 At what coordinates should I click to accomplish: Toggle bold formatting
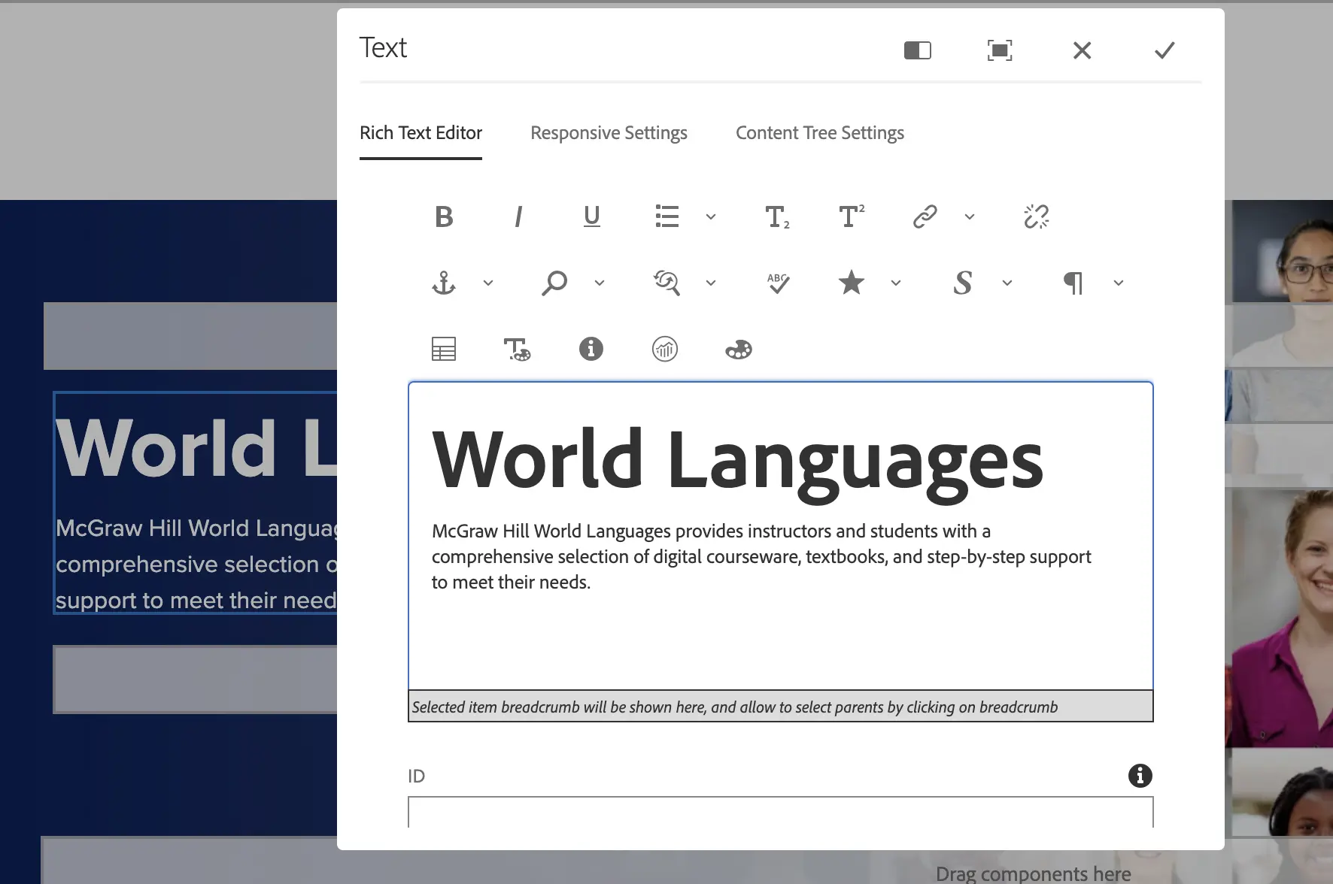(444, 217)
